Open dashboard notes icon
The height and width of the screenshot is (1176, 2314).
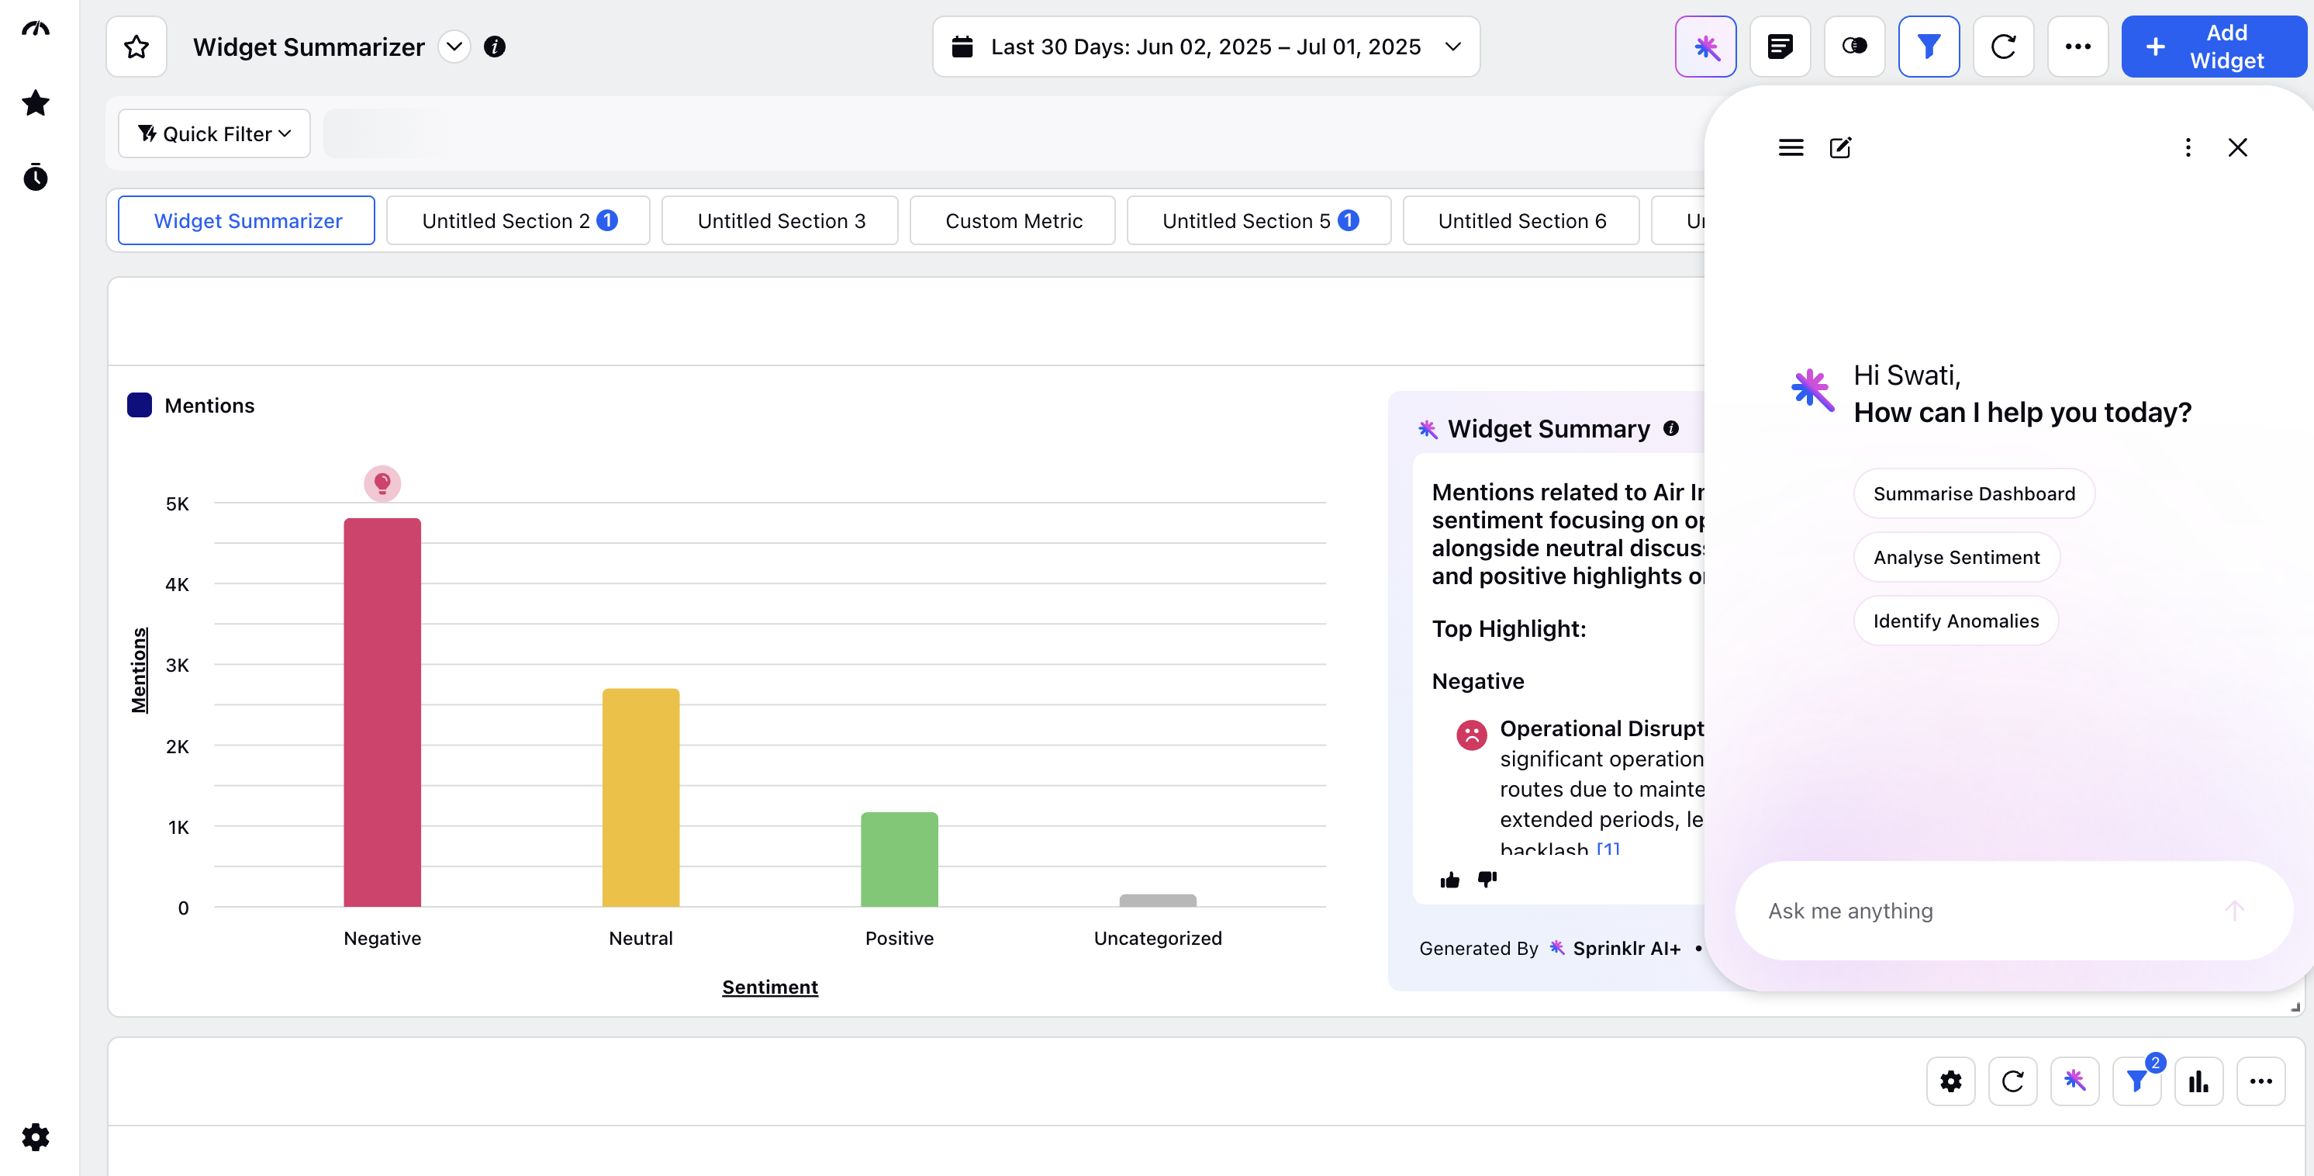[1780, 47]
